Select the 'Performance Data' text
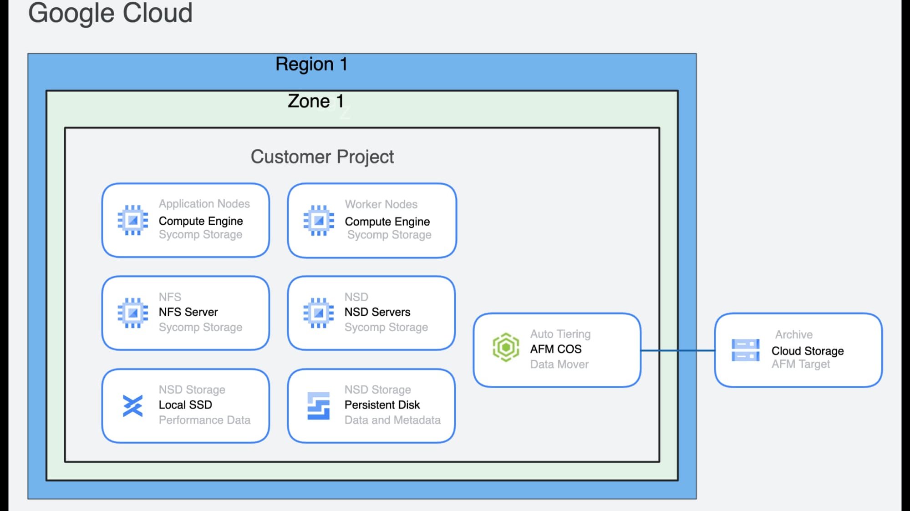 204,420
